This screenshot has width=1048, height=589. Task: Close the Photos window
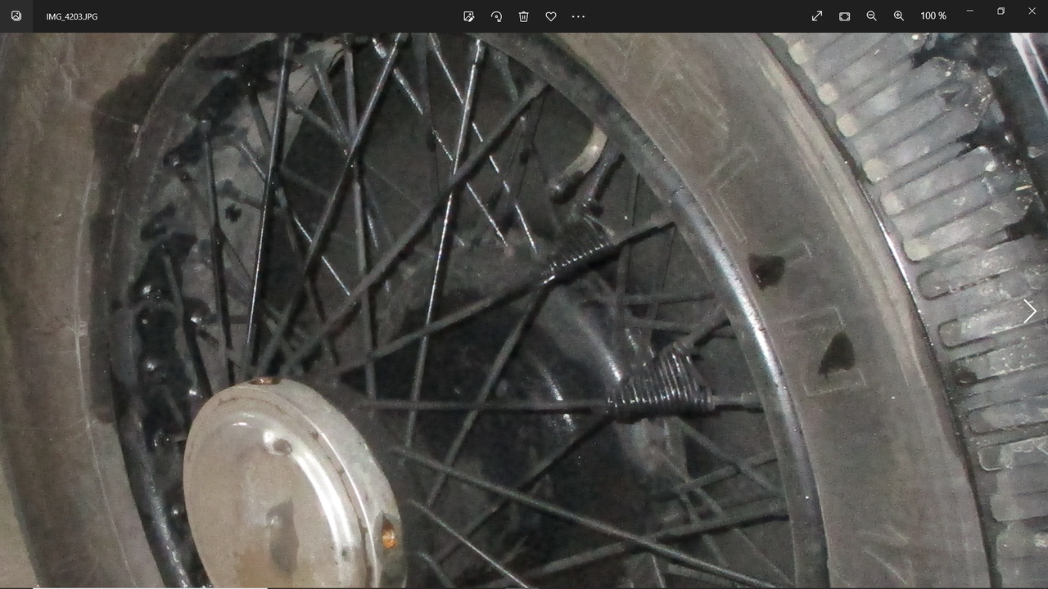1032,11
